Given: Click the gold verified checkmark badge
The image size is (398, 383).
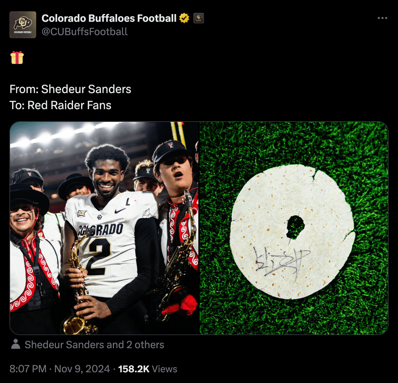Looking at the screenshot, I should click(184, 18).
